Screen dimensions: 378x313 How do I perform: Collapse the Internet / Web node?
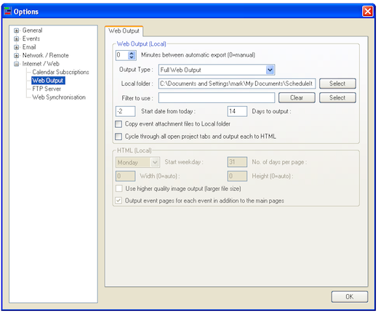point(16,64)
